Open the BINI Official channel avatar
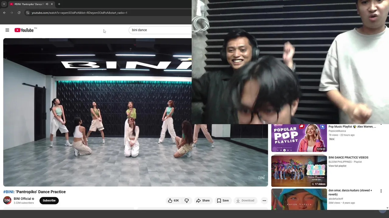This screenshot has width=389, height=218. click(x=7, y=200)
